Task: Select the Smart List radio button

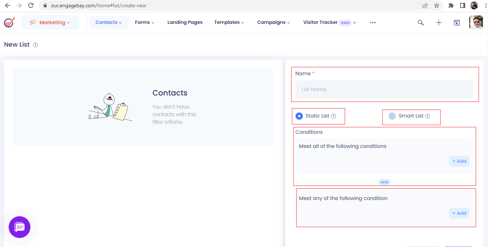Action: point(392,116)
